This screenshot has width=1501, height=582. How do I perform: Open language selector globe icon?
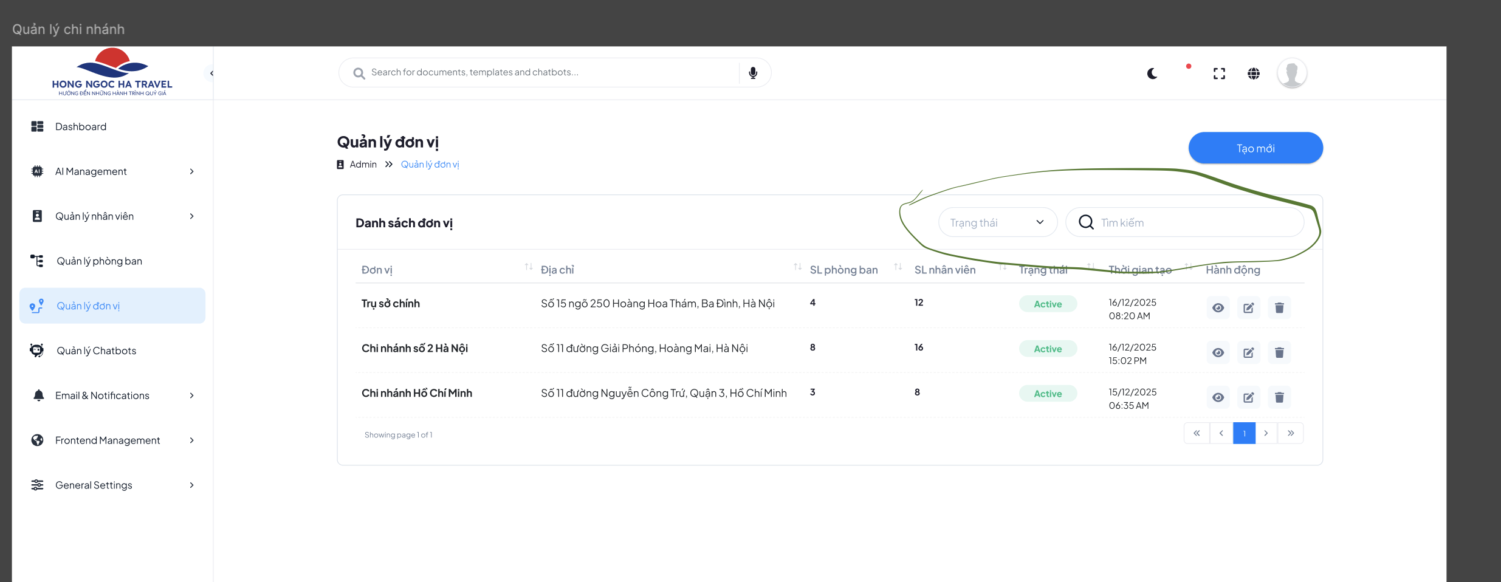click(x=1253, y=74)
